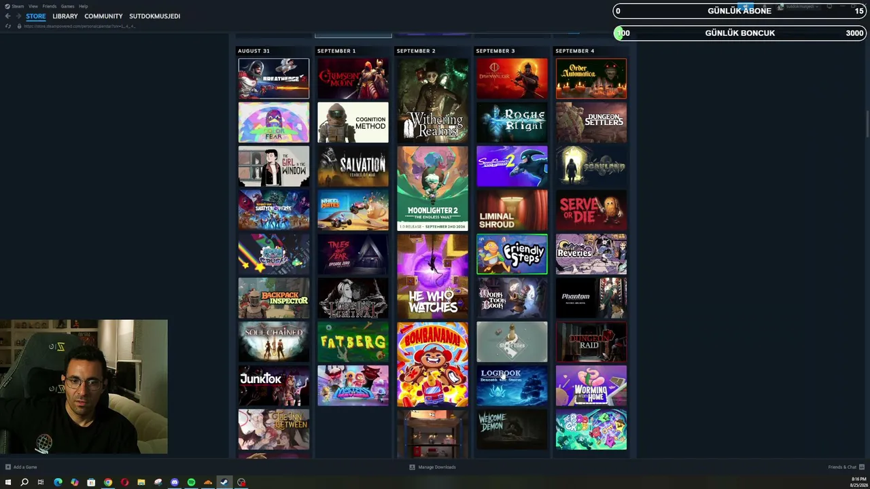Open the Isle of Reveries thumbnail
The height and width of the screenshot is (489, 870).
[x=591, y=254]
